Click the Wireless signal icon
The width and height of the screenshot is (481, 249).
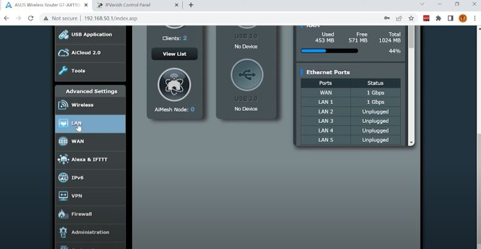(63, 105)
